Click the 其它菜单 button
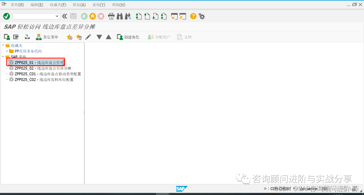This screenshot has width=364, height=195. (x=47, y=37)
